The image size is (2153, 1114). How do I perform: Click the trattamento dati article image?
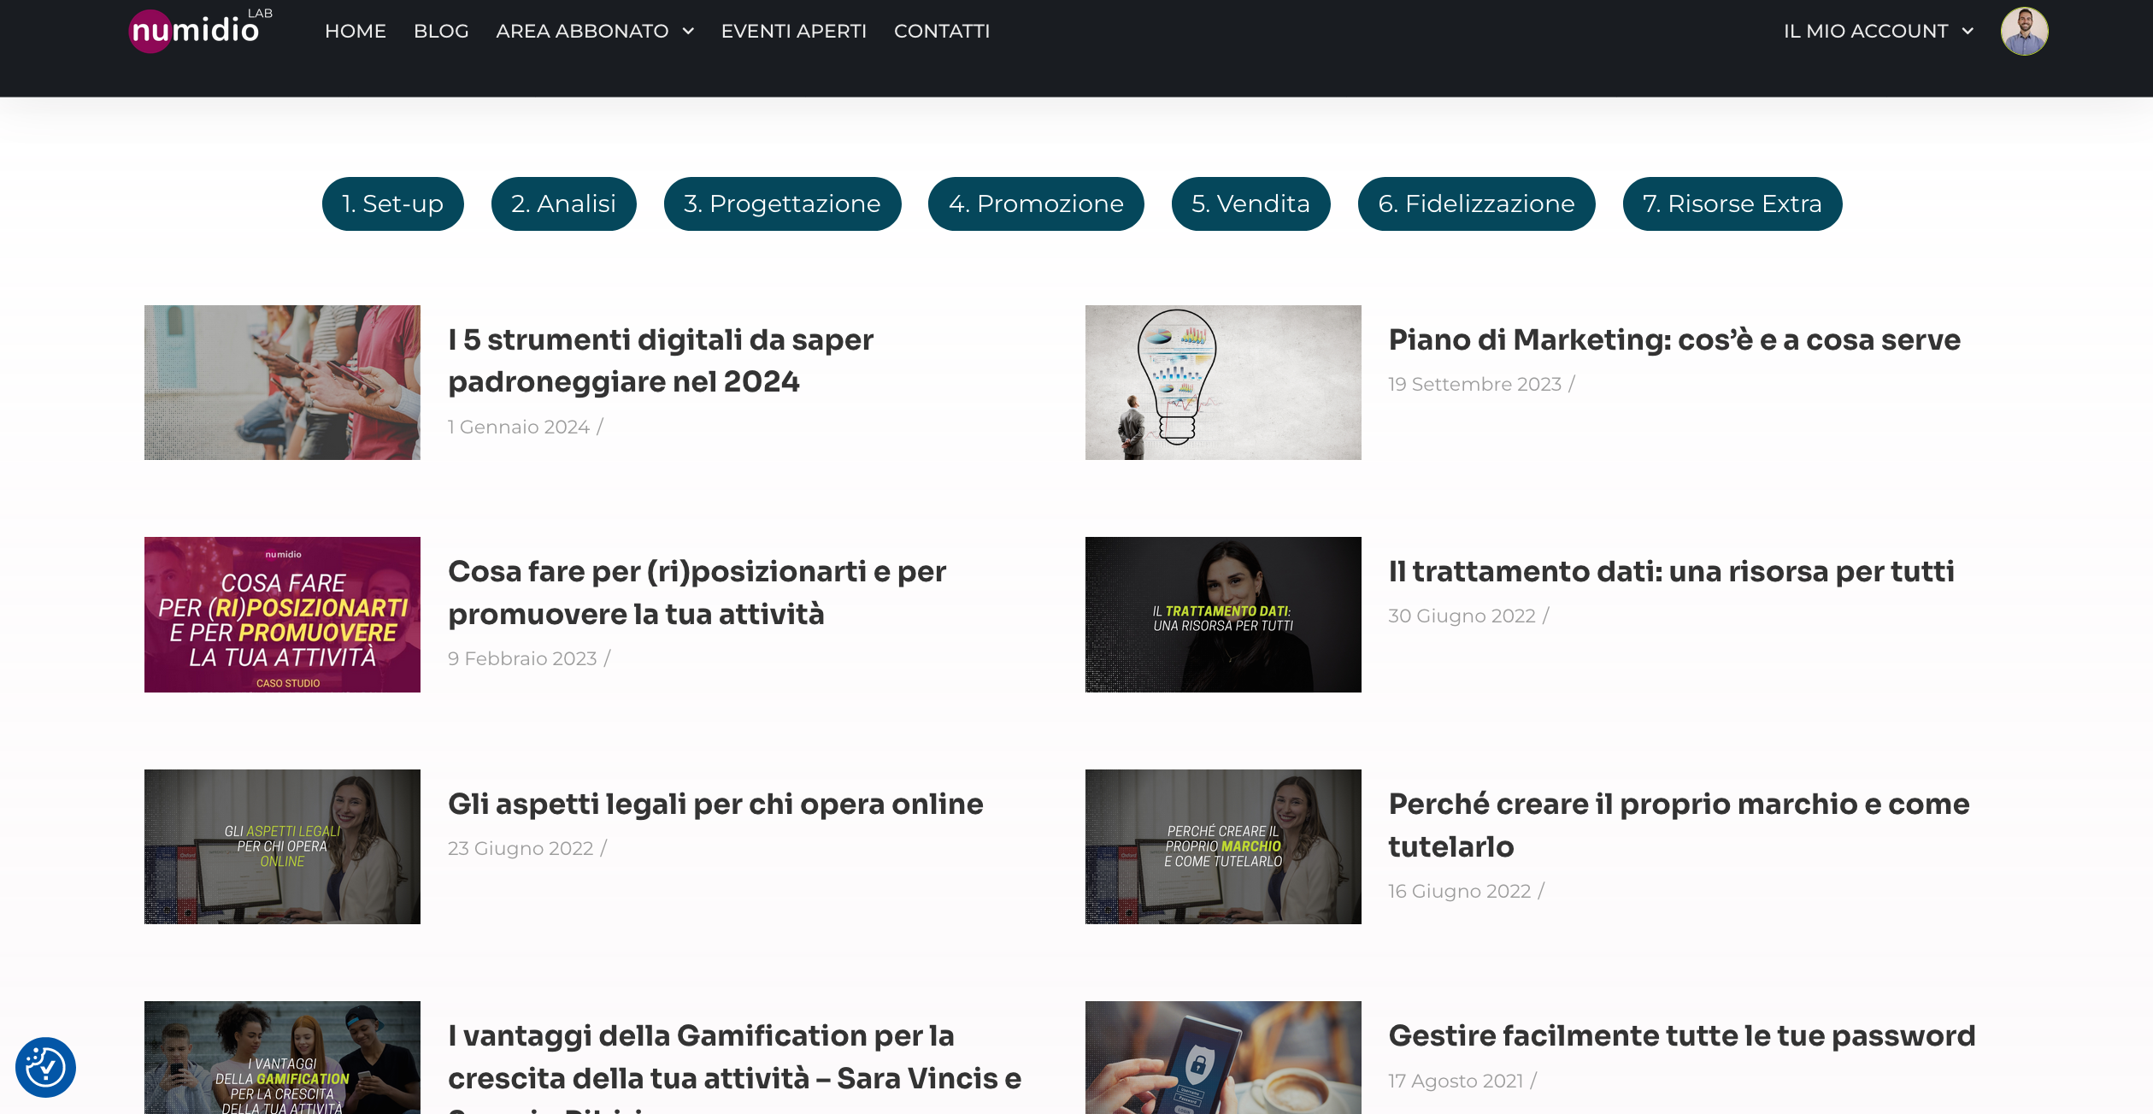pyautogui.click(x=1223, y=614)
